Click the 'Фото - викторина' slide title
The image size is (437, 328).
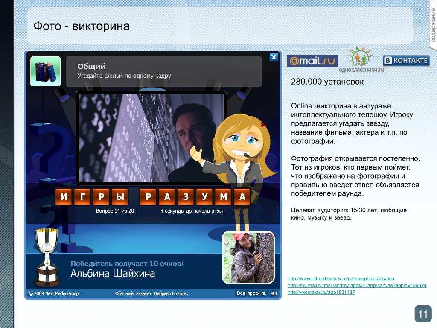coord(82,26)
